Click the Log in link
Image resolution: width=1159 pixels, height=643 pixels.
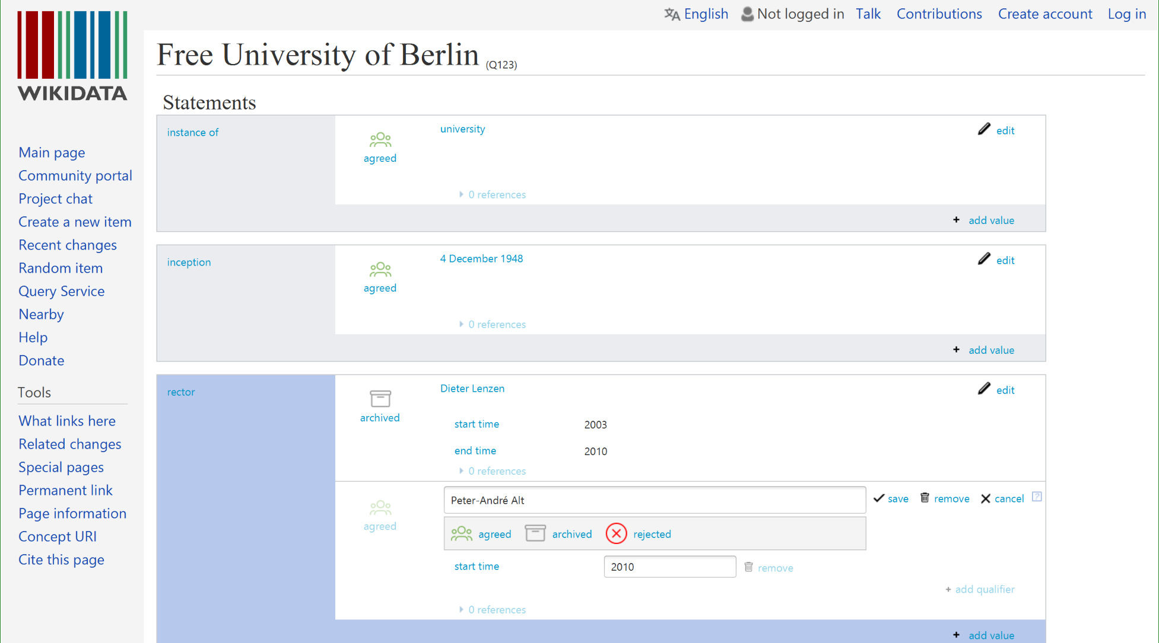coord(1126,14)
